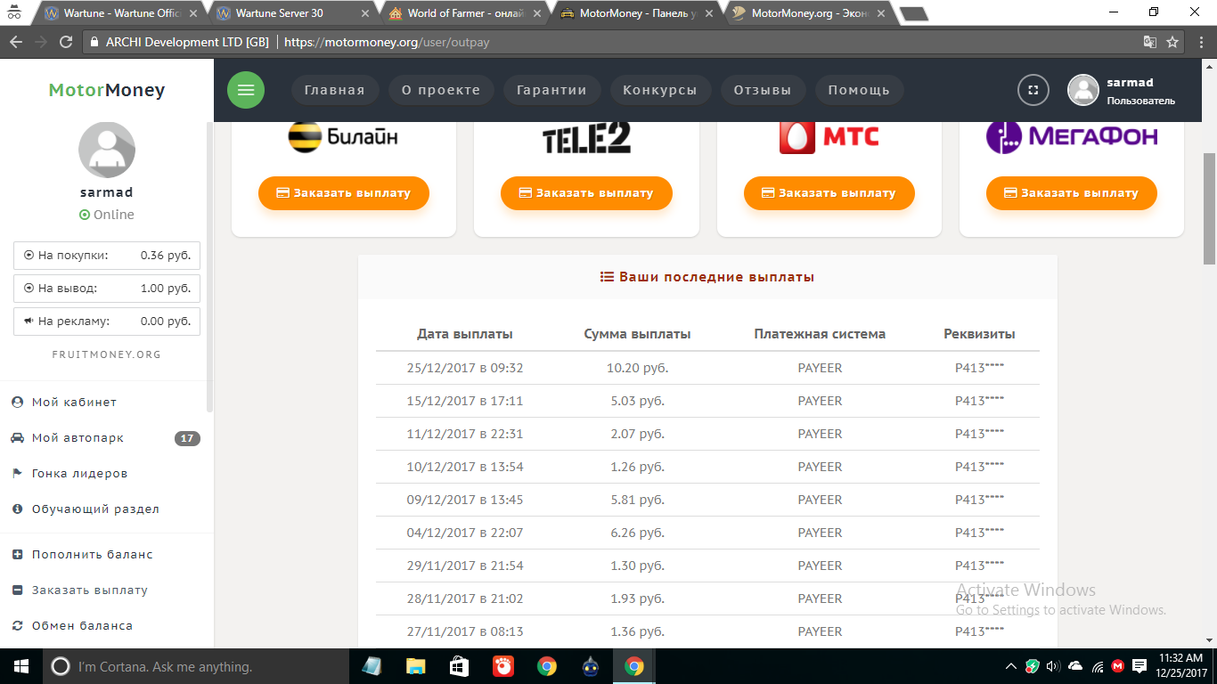Image resolution: width=1217 pixels, height=684 pixels.
Task: Go to Главная in top navigation
Action: (x=334, y=90)
